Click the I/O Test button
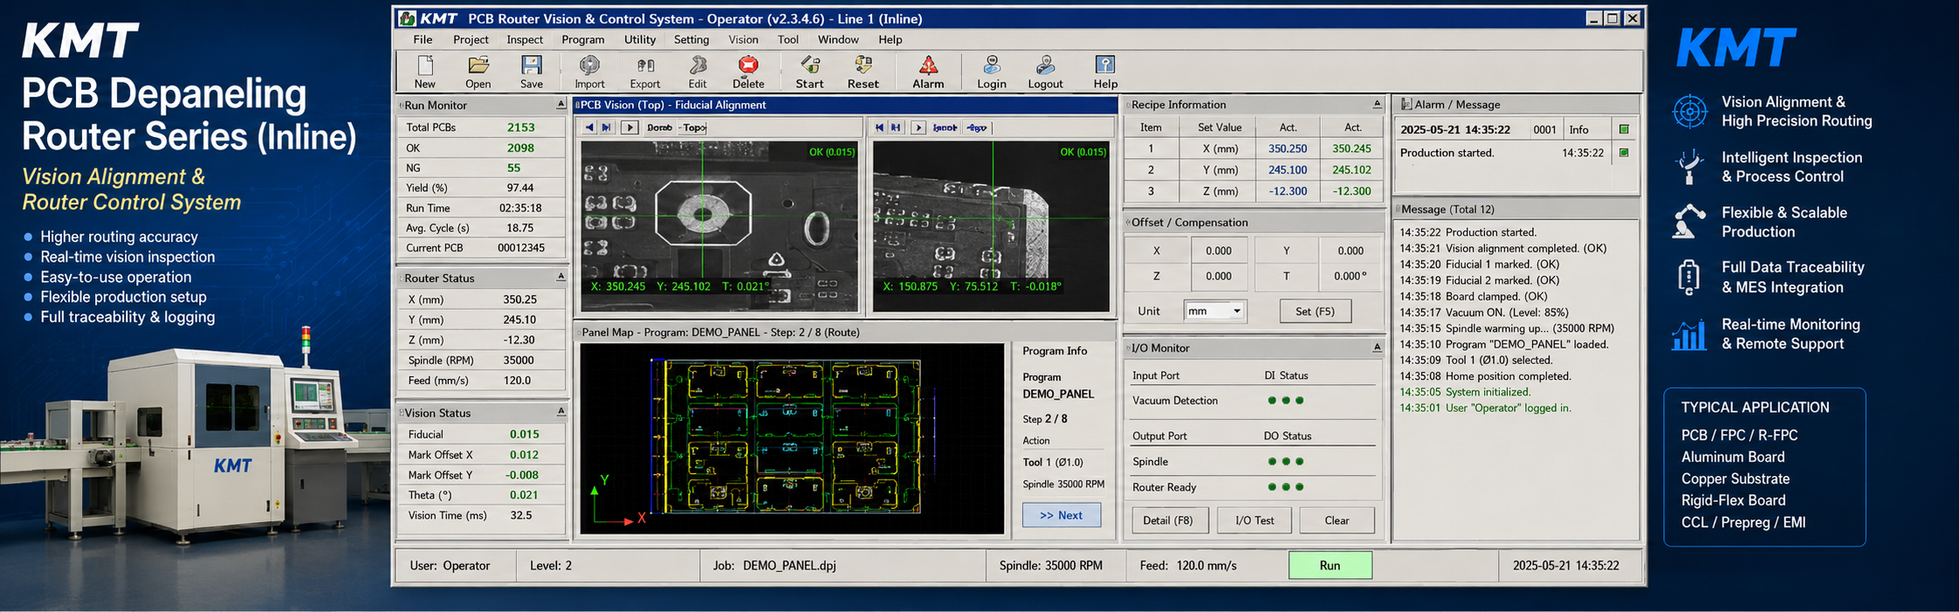The height and width of the screenshot is (612, 1959). [1254, 520]
